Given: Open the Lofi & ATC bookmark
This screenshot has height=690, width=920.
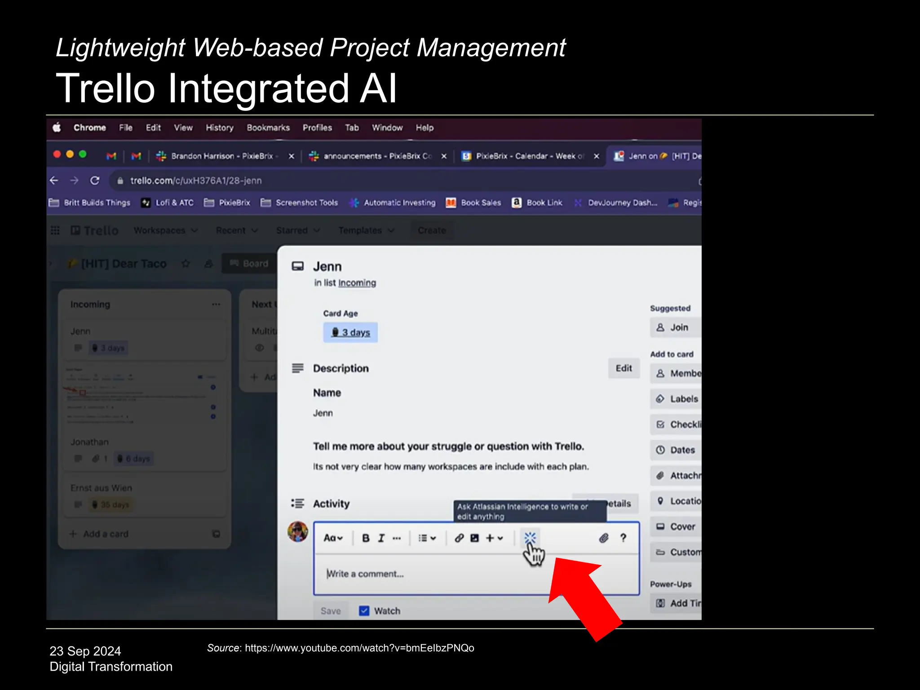Looking at the screenshot, I should (x=168, y=203).
